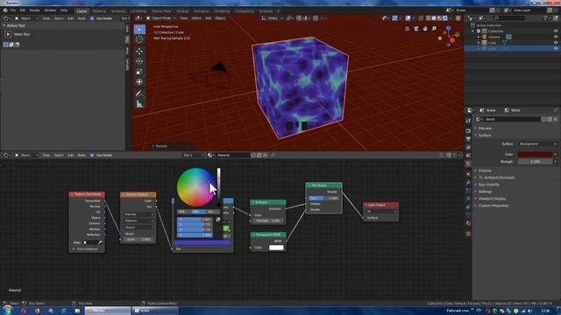Open the Slot 1 dropdown in node editor
Image resolution: width=561 pixels, height=315 pixels.
(193, 156)
